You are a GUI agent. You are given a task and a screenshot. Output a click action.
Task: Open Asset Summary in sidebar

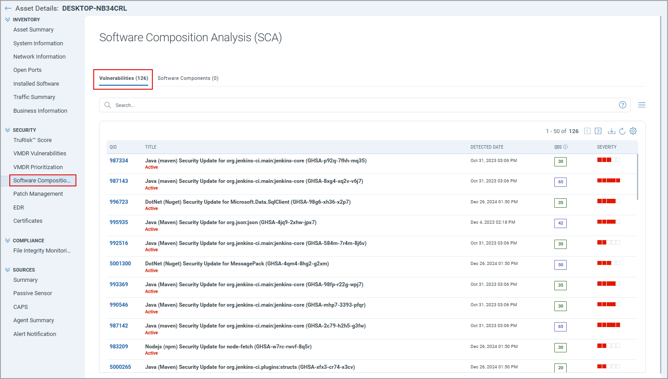click(x=33, y=30)
